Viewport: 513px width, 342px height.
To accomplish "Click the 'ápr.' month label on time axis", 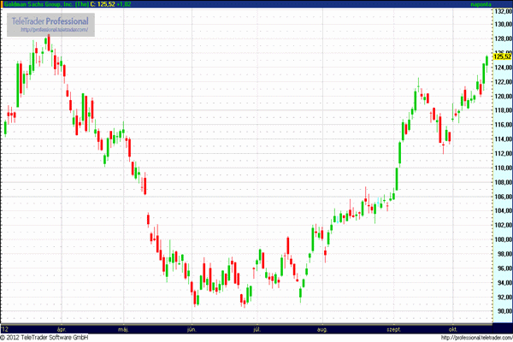I will click(62, 329).
